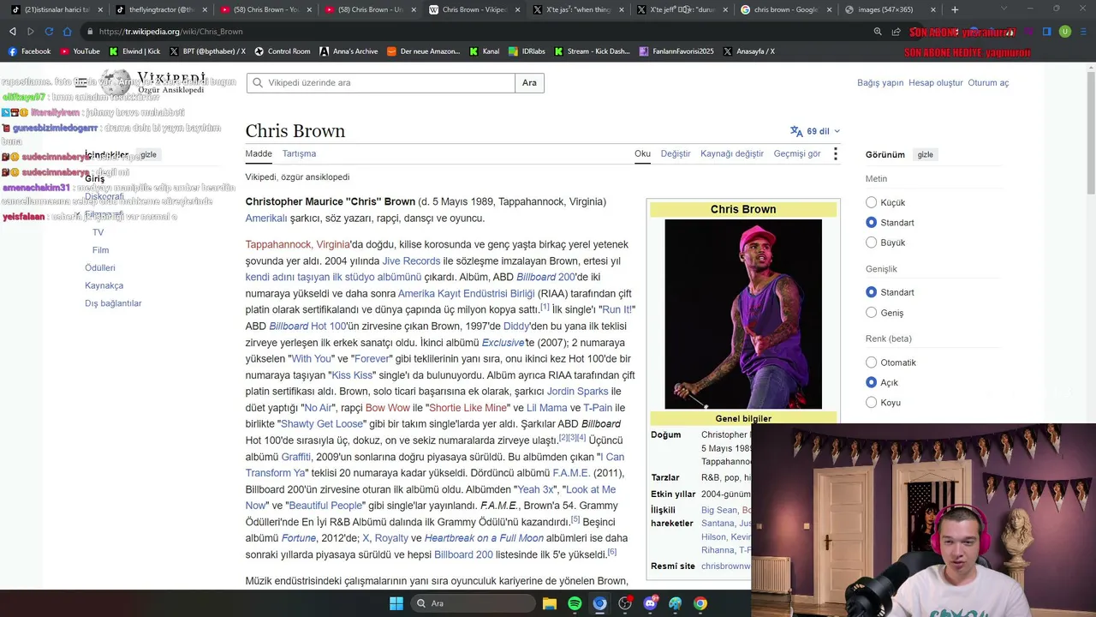Select Açık color mode

tap(871, 382)
